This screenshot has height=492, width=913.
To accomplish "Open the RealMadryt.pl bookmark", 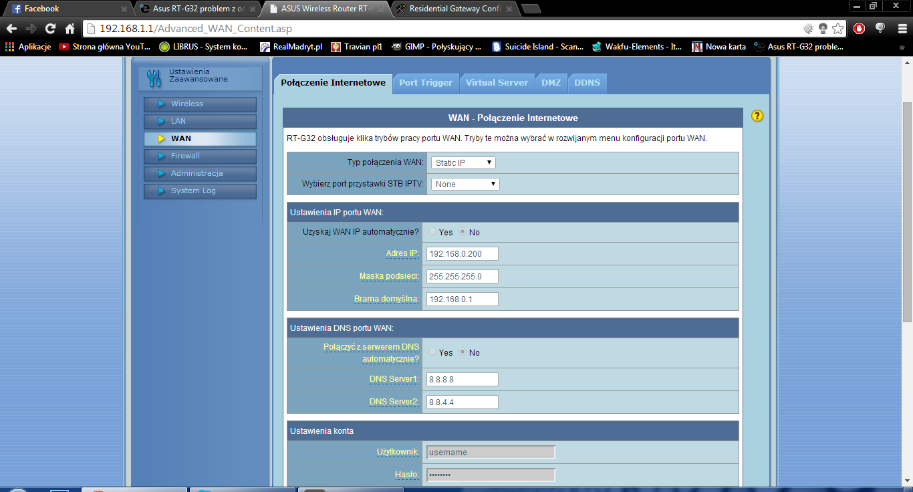I will point(291,47).
